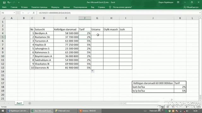
Task: Select the Keltirilgan daromad header cell
Action: [66, 30]
